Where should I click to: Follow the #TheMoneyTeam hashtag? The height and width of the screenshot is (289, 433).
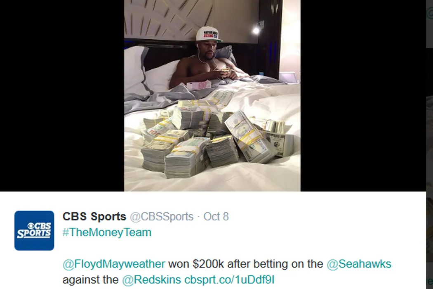(107, 232)
